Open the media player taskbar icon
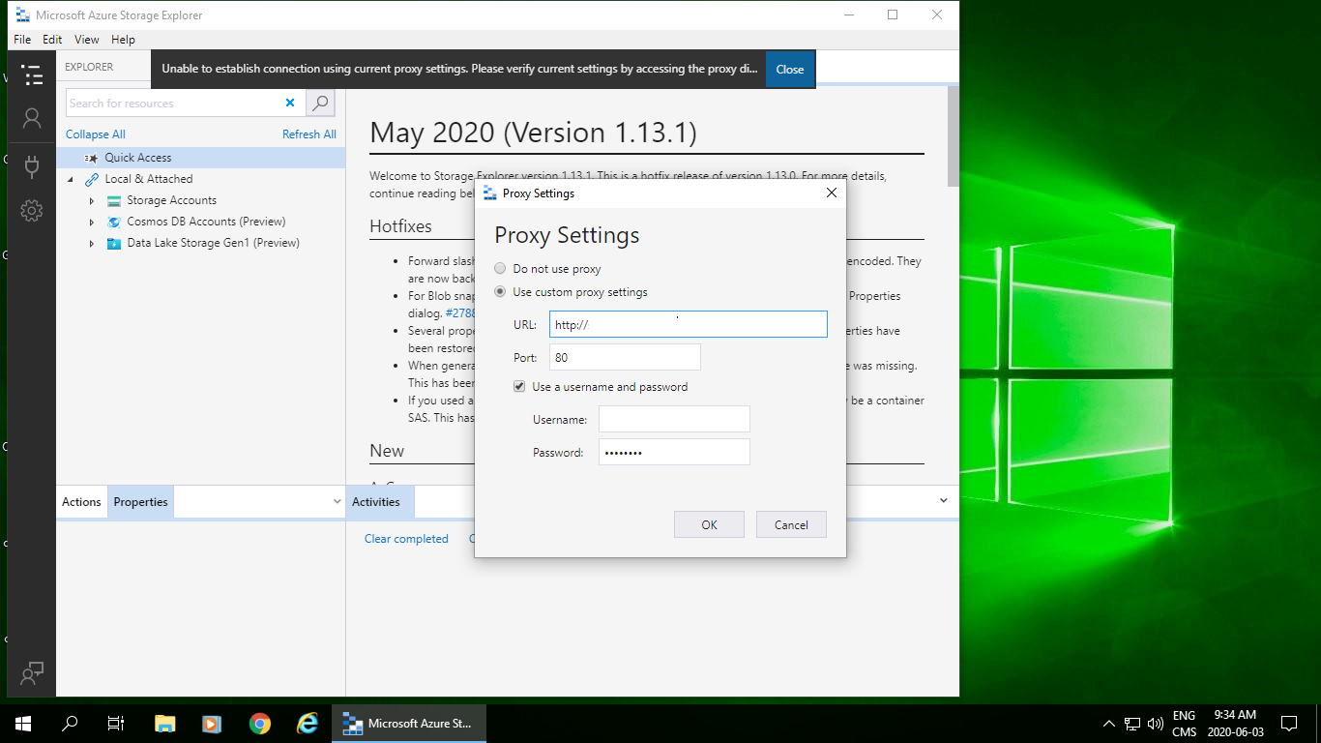The height and width of the screenshot is (743, 1321). (212, 724)
